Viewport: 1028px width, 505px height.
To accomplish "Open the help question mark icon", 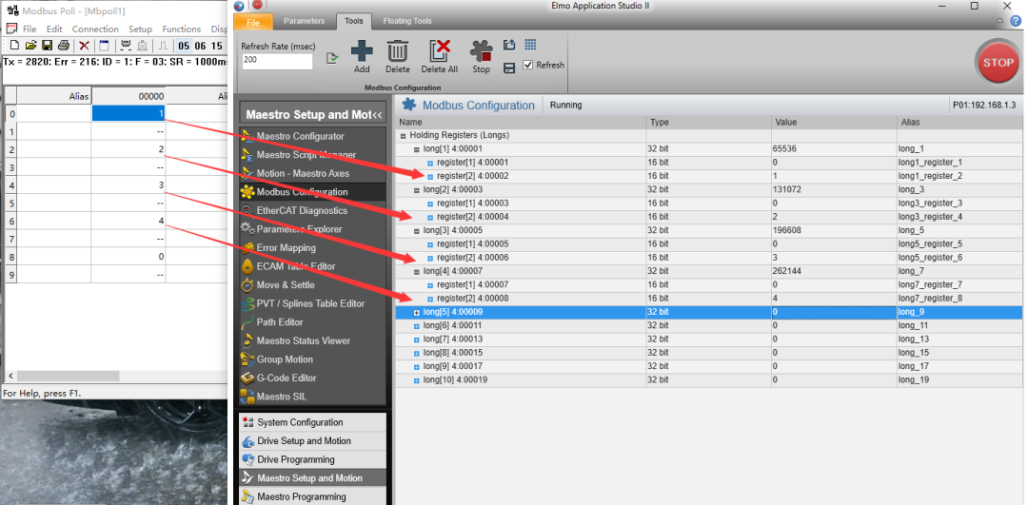I will (1017, 21).
